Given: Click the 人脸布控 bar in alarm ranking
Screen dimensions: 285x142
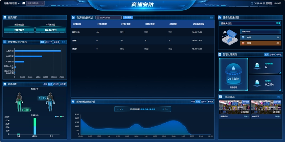Looking at the screenshot, I should point(37,51).
